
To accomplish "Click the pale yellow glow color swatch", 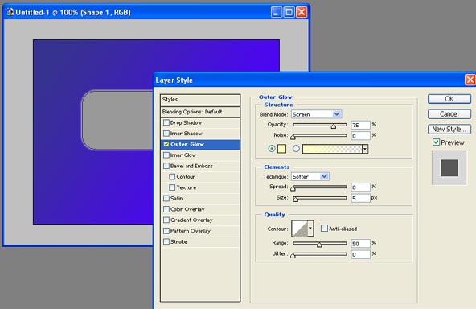I will point(281,149).
